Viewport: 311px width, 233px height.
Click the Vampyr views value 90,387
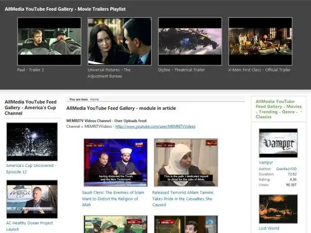291,185
